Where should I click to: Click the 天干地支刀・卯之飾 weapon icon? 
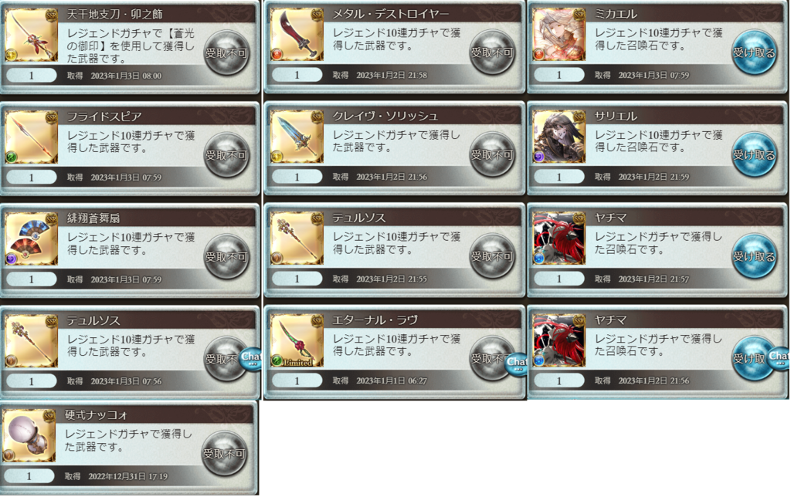coord(30,35)
